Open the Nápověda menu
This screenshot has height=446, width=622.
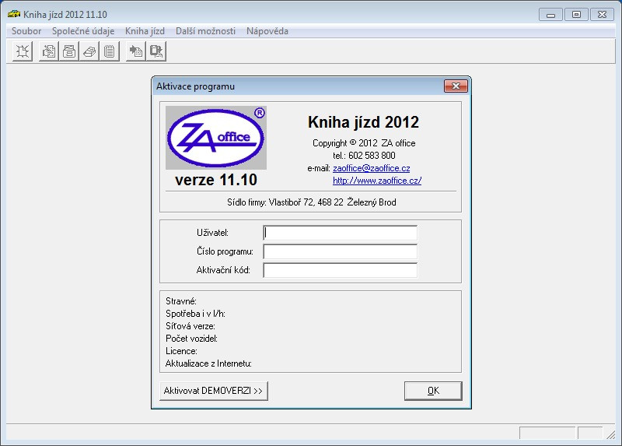(267, 31)
